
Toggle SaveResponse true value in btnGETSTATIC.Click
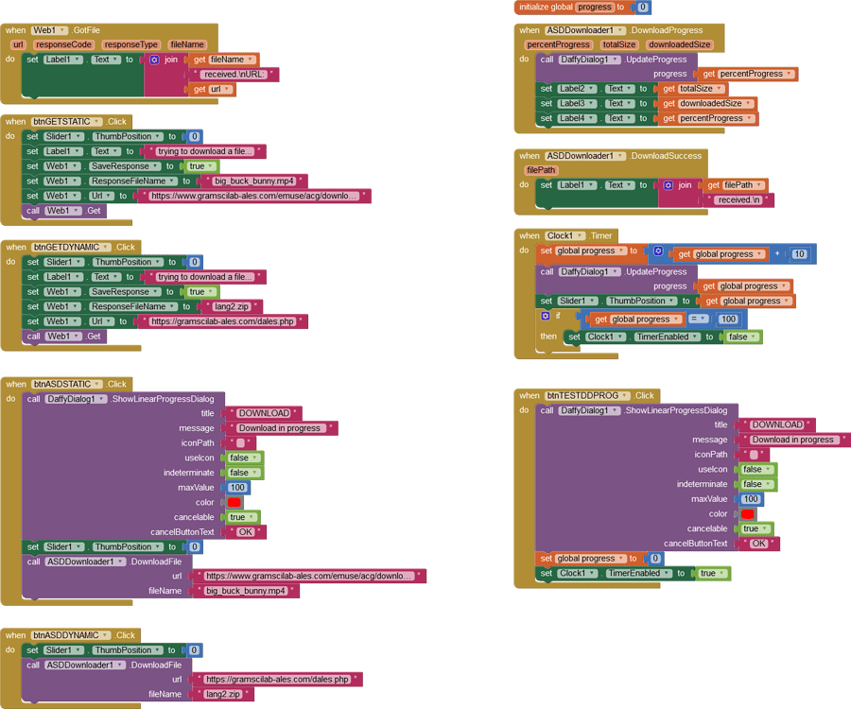coord(202,166)
